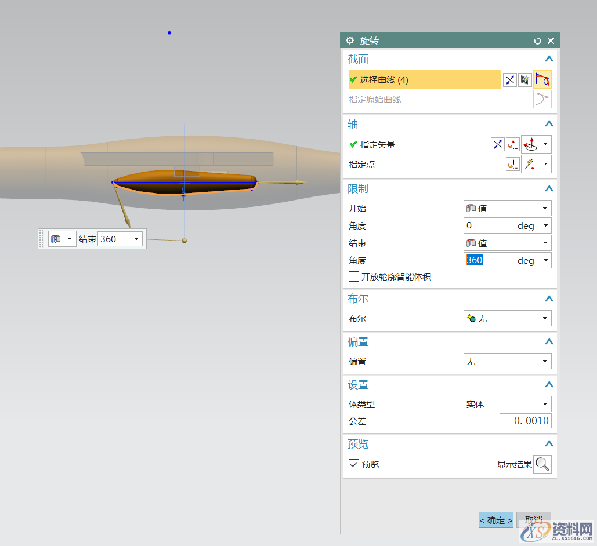Select the highlighted curve intent icon
Screen dimensions: 597x546
click(x=541, y=79)
